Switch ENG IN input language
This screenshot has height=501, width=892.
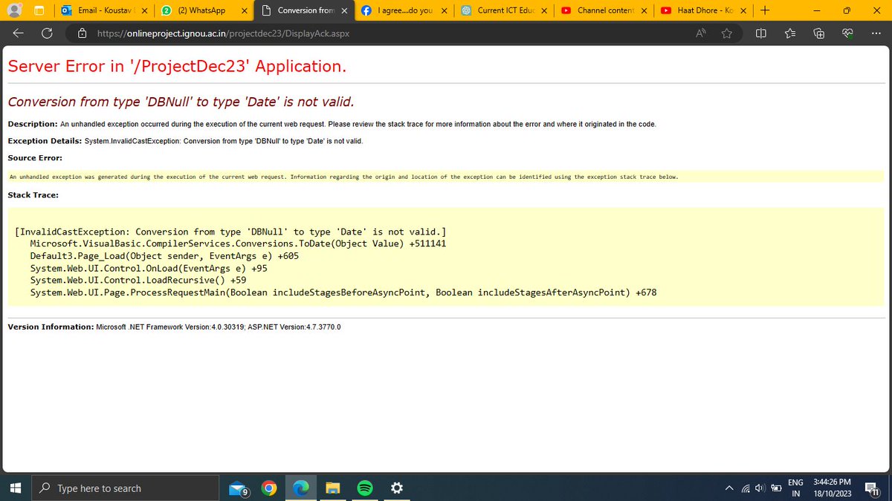click(795, 488)
